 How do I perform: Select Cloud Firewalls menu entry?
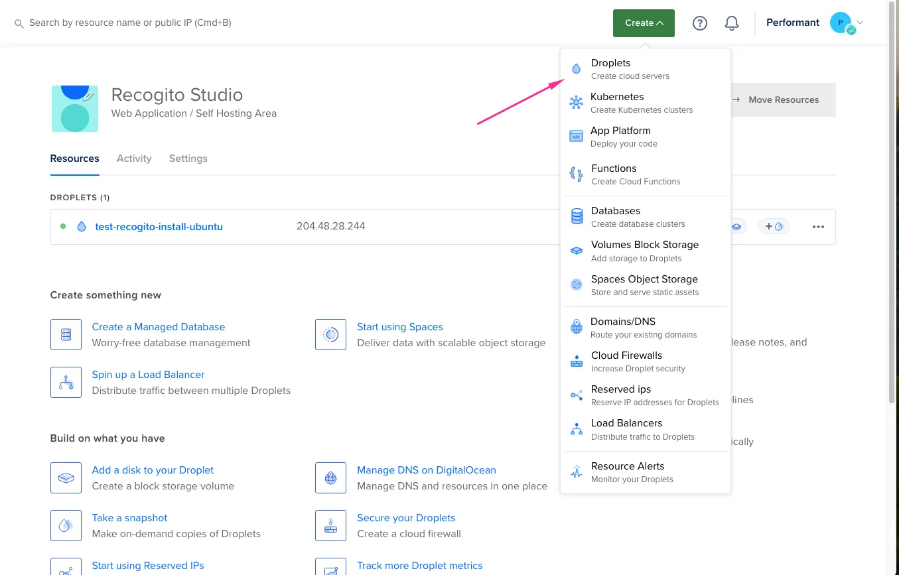click(x=645, y=361)
